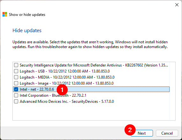This screenshot has width=182, height=140.
Task: Click the Next button
Action: (142, 133)
